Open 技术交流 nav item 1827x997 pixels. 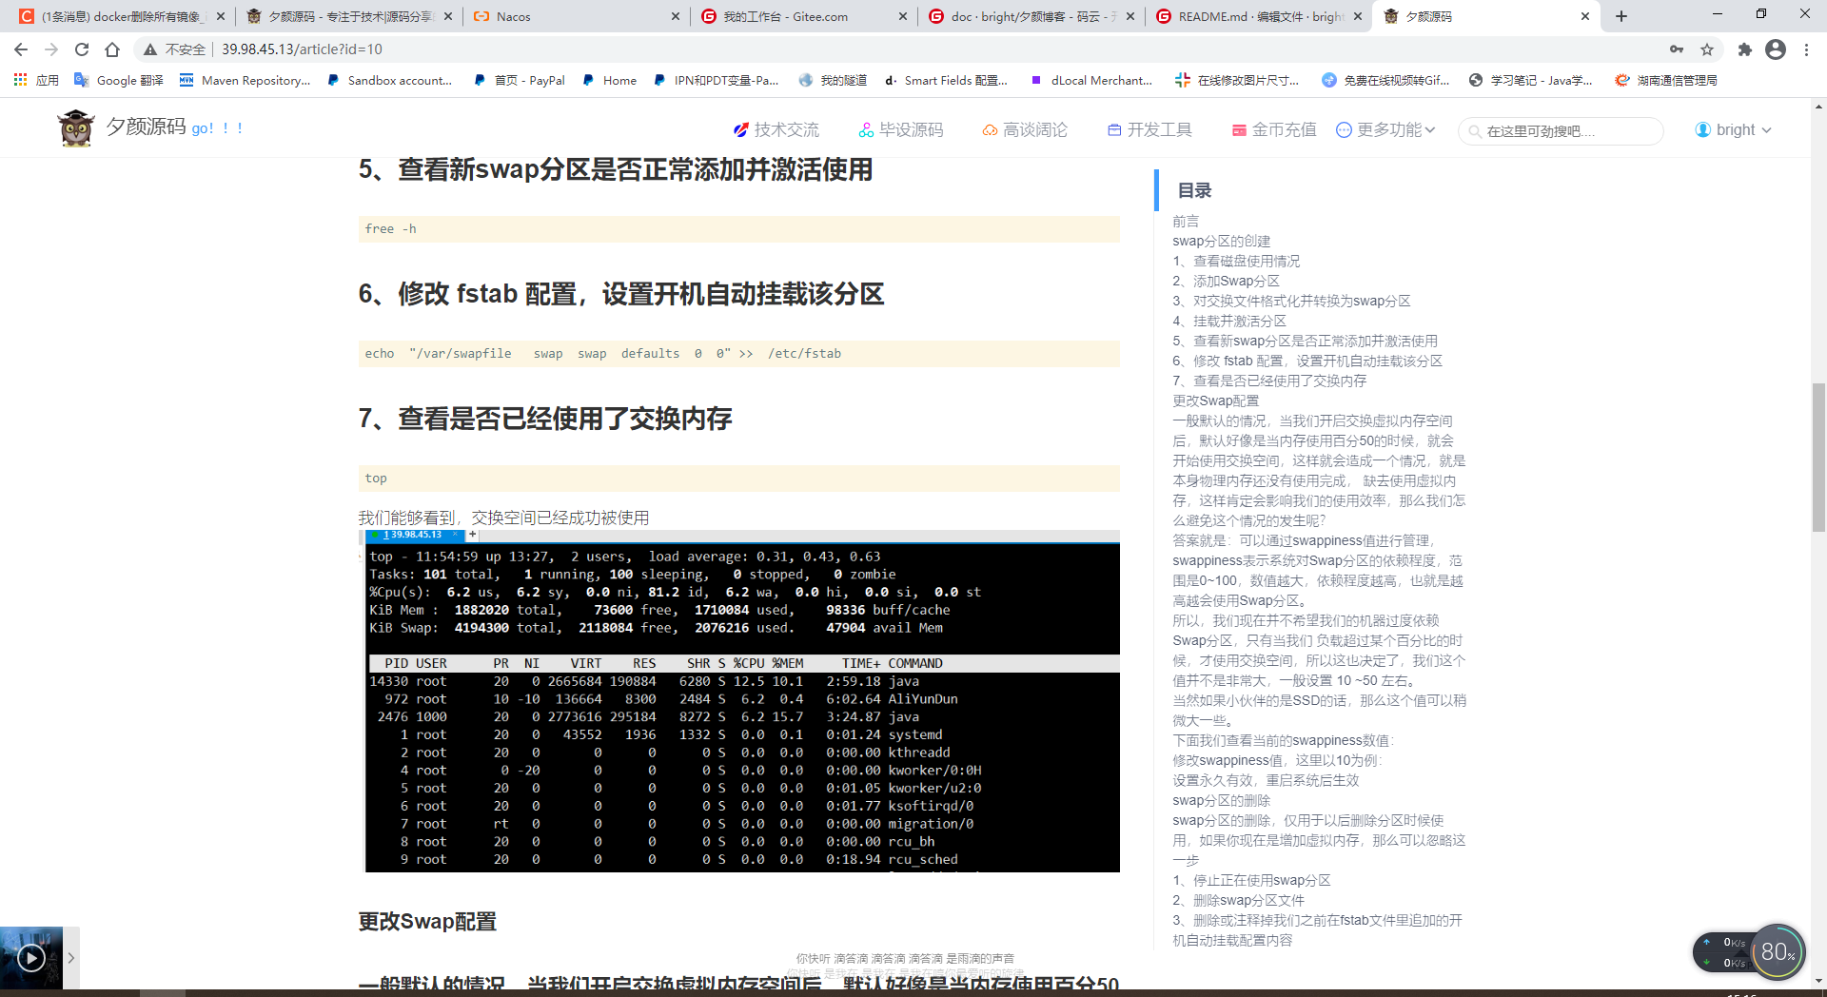pyautogui.click(x=776, y=129)
